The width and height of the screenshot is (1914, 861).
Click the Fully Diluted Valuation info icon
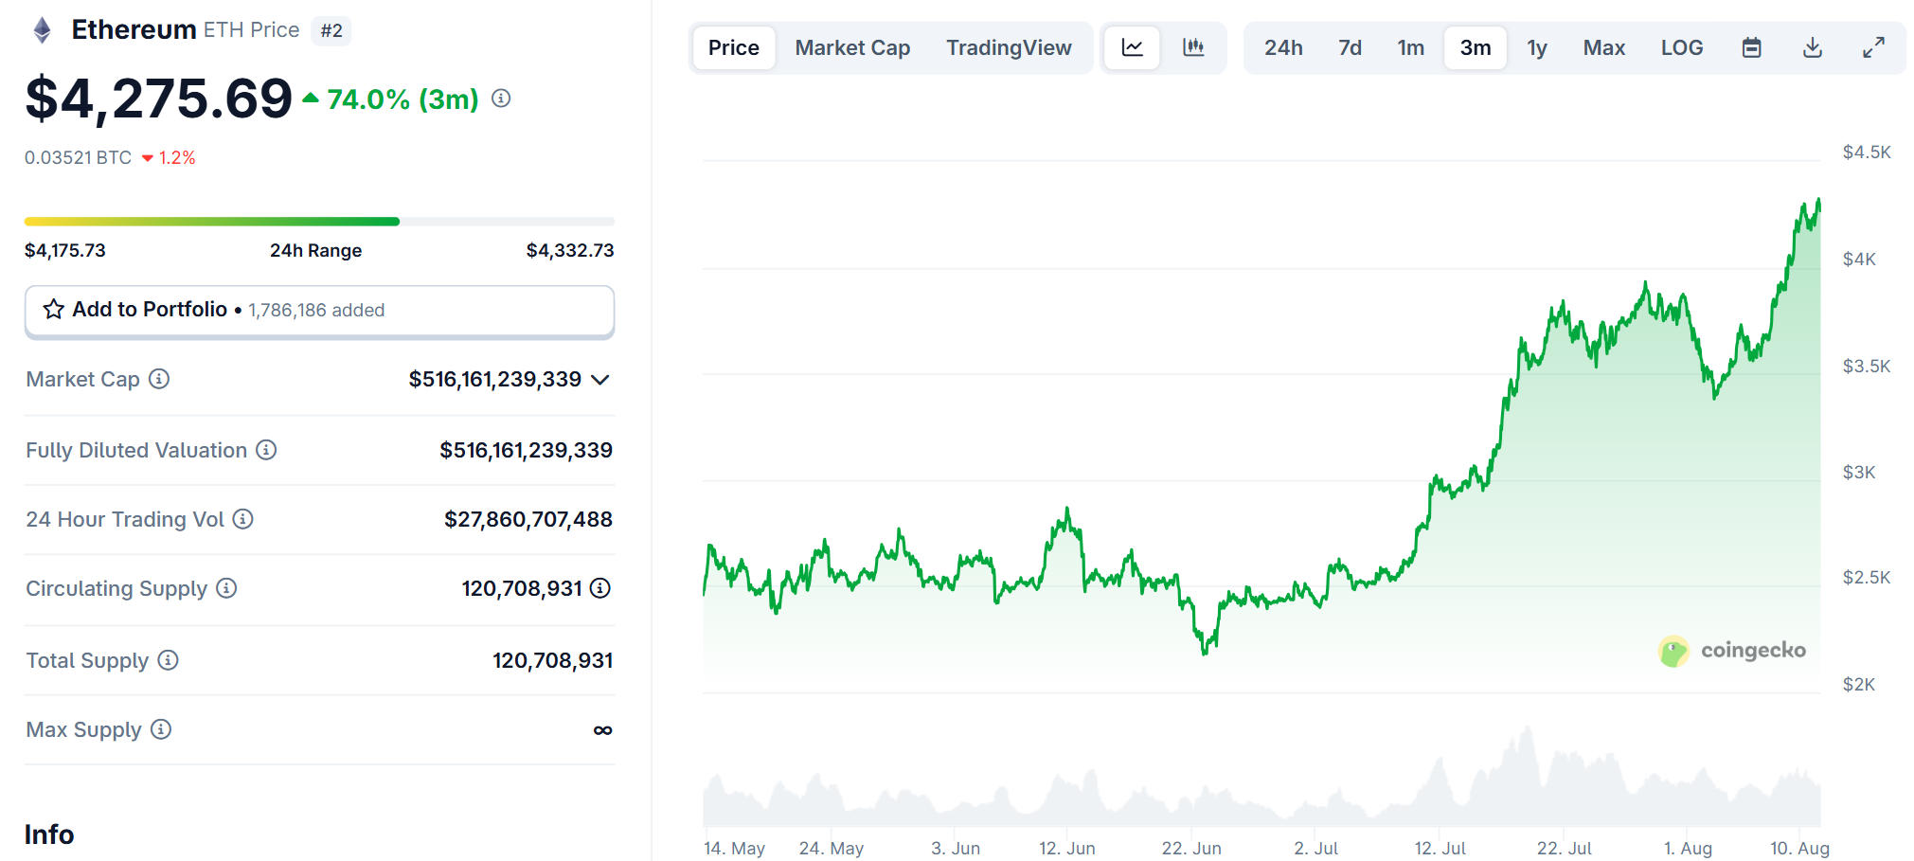point(266,450)
